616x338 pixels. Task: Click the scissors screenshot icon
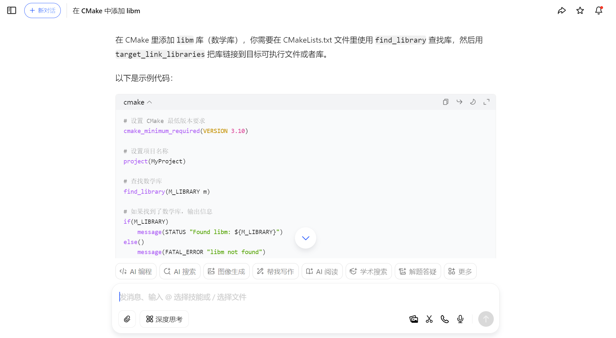pyautogui.click(x=429, y=319)
